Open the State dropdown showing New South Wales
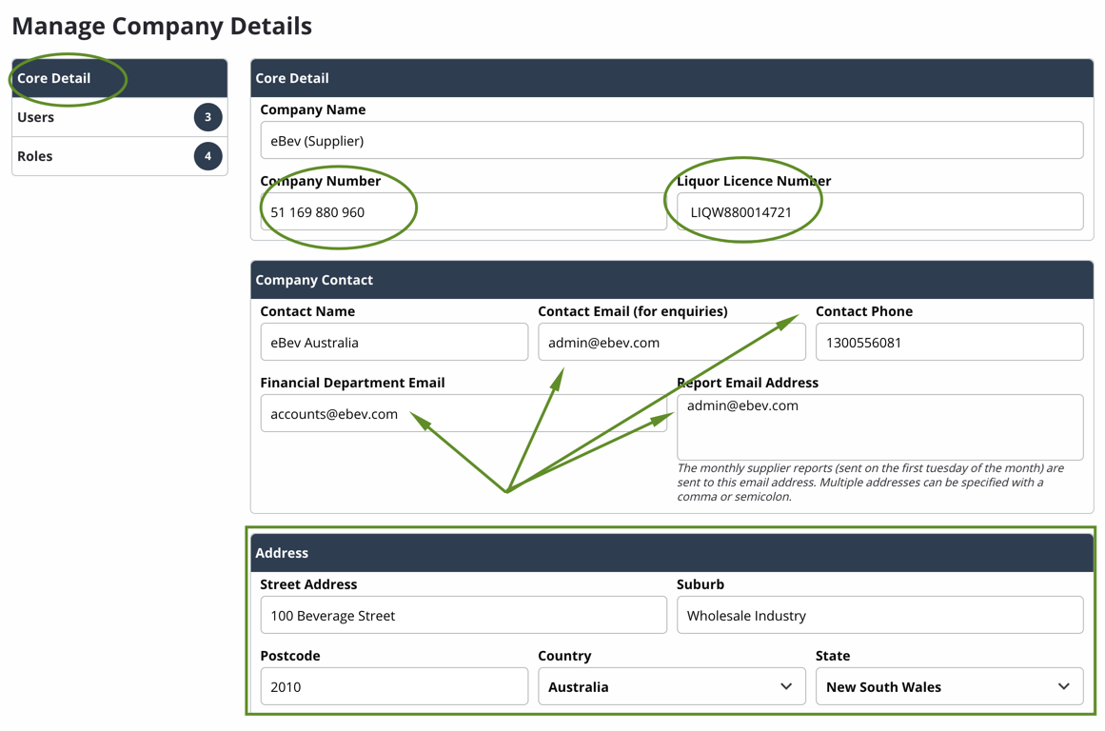This screenshot has height=731, width=1105. (x=949, y=686)
